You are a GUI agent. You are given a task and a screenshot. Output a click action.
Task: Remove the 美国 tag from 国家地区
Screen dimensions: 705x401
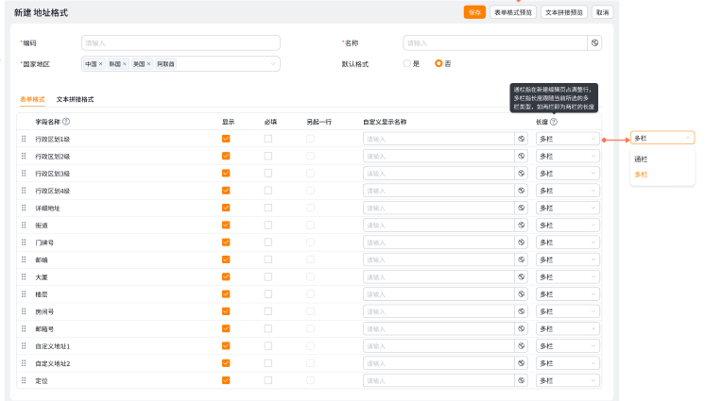148,63
